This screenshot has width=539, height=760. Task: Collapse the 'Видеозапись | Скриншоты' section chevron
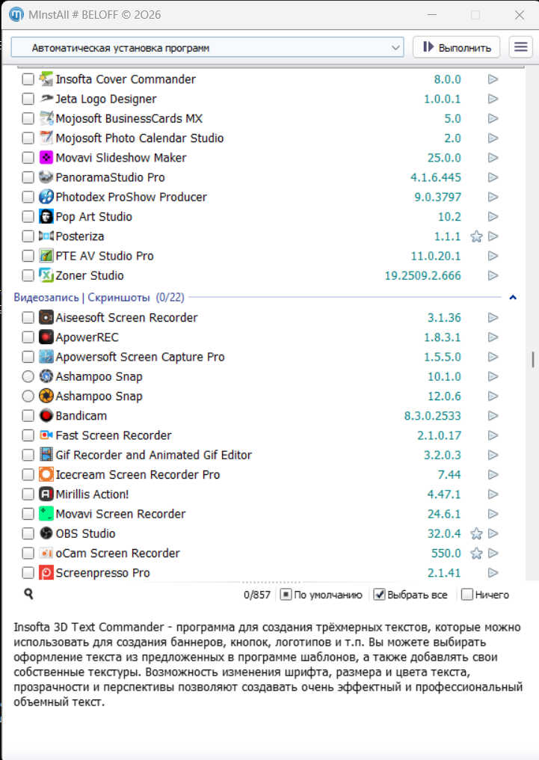[x=513, y=297]
